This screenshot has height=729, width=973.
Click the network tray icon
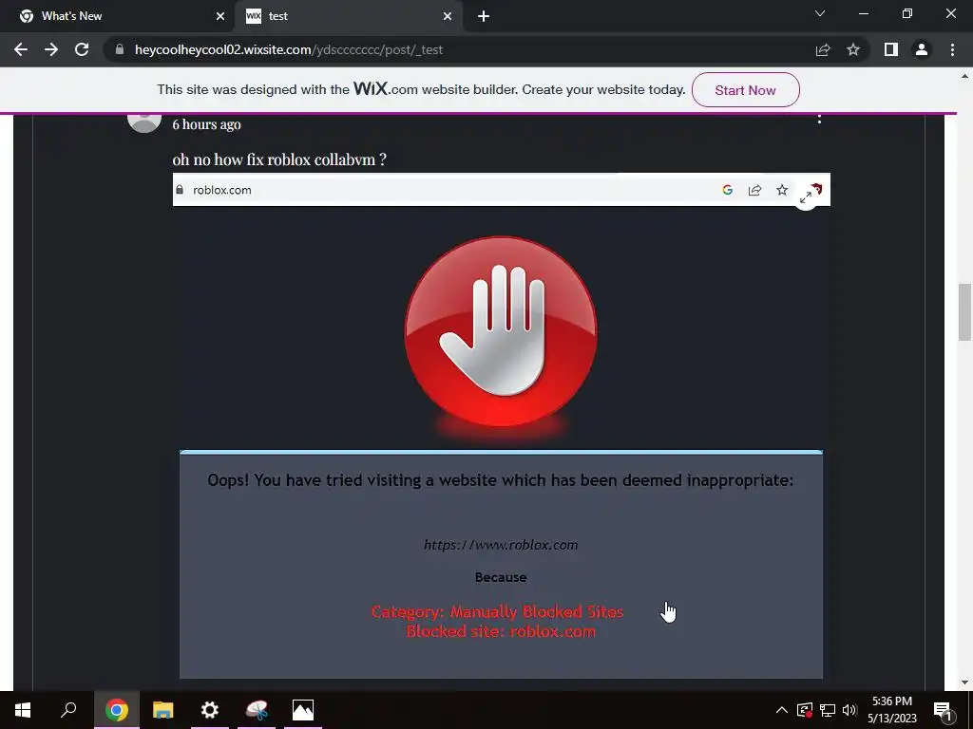tap(828, 710)
